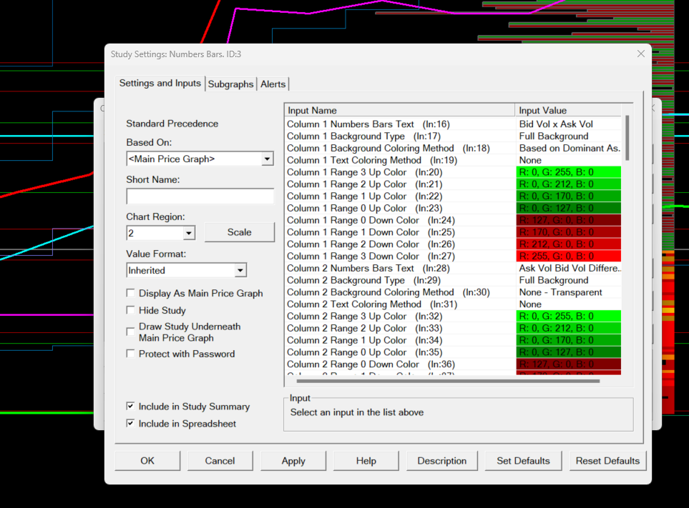Click the Apply button
The width and height of the screenshot is (689, 508).
tap(293, 461)
